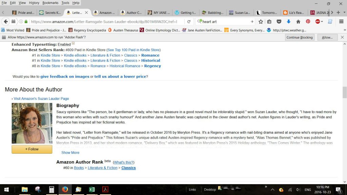Switch to the Secrets K... tab
The width and height of the screenshot is (347, 195).
[x=50, y=13]
